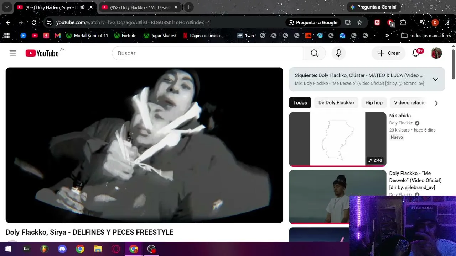Show hidden bookmarks with double chevron
This screenshot has height=256, width=456.
pyautogui.click(x=387, y=36)
